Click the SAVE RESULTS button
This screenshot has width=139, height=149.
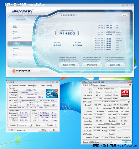[x=92, y=65]
